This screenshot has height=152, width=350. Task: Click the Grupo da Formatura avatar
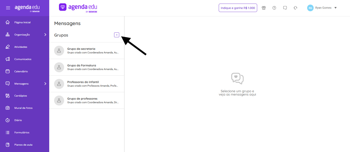pyautogui.click(x=59, y=67)
